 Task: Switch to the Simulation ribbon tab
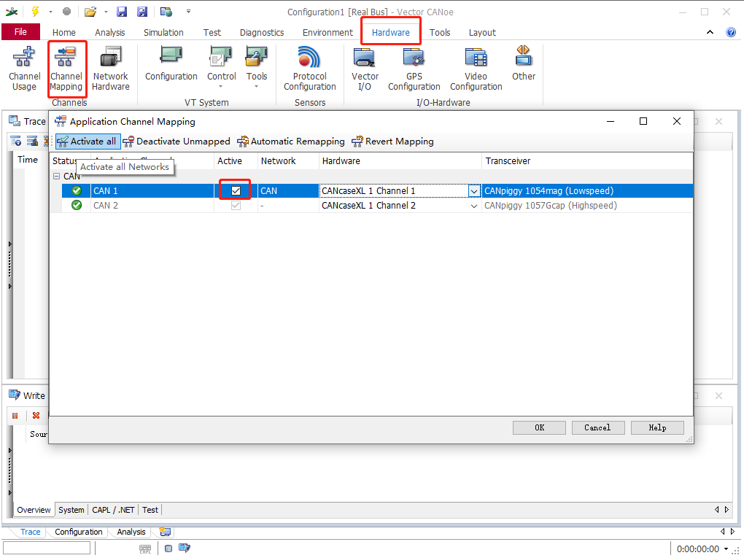(163, 32)
